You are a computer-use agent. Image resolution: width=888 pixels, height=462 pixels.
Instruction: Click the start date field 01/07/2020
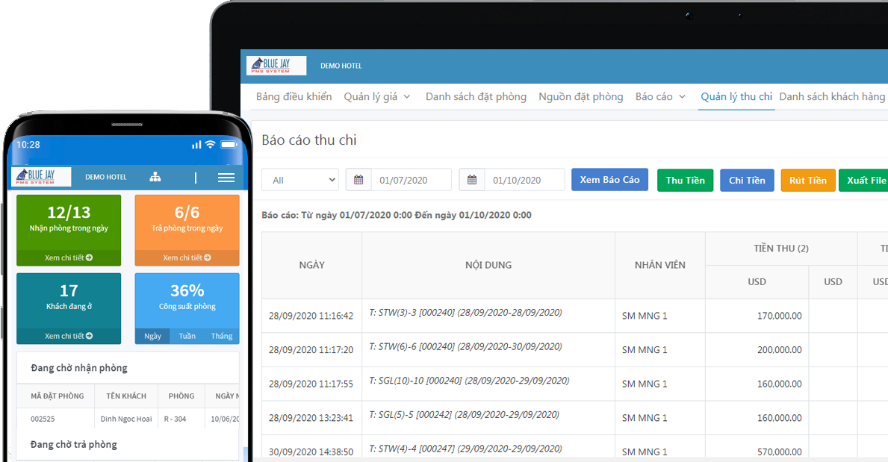[411, 180]
